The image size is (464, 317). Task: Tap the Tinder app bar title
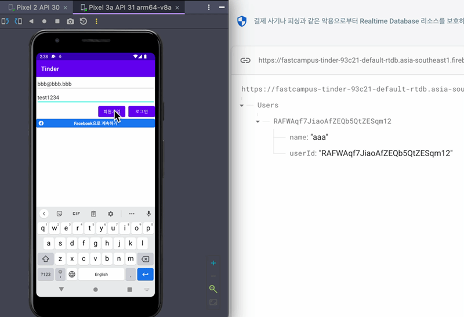50,69
